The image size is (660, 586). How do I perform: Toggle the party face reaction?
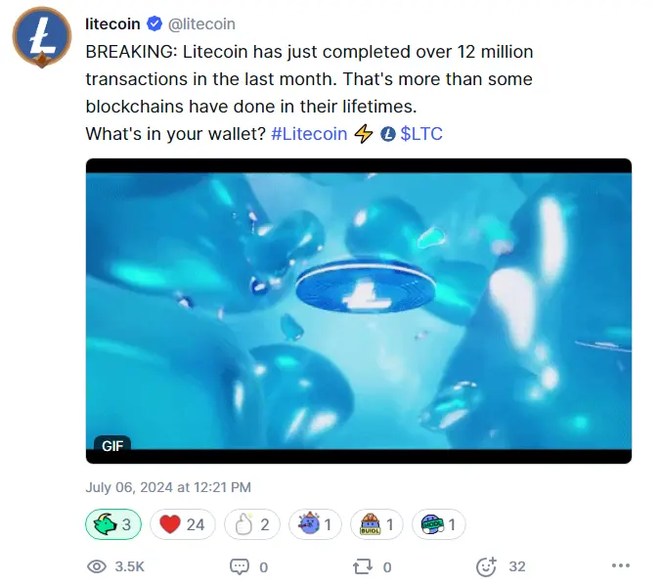[x=315, y=524]
